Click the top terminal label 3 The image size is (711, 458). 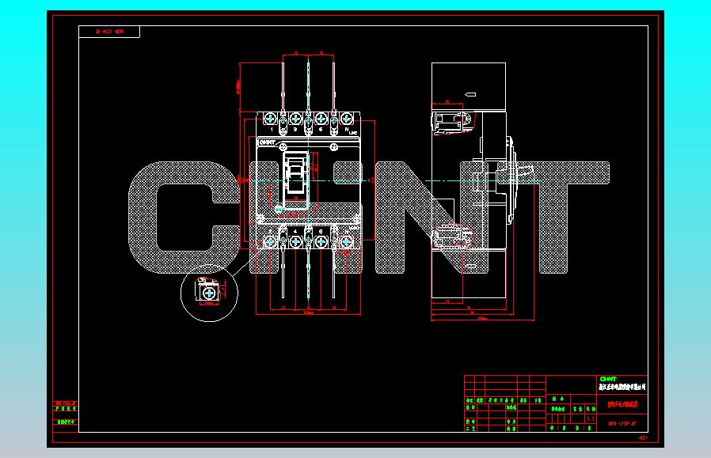[x=295, y=130]
